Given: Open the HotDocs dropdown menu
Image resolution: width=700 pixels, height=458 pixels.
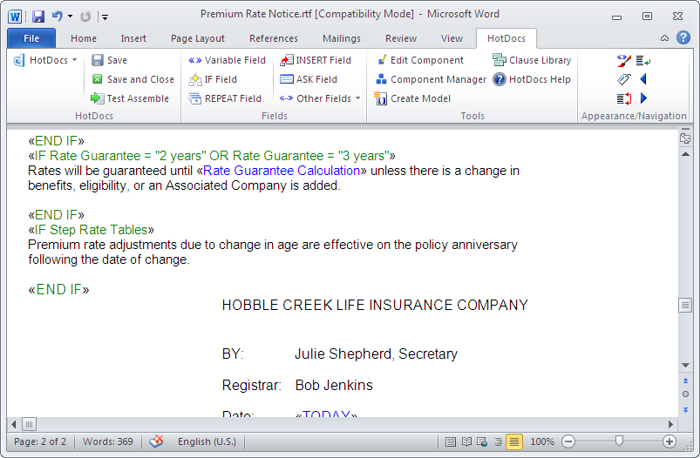Looking at the screenshot, I should tap(45, 60).
